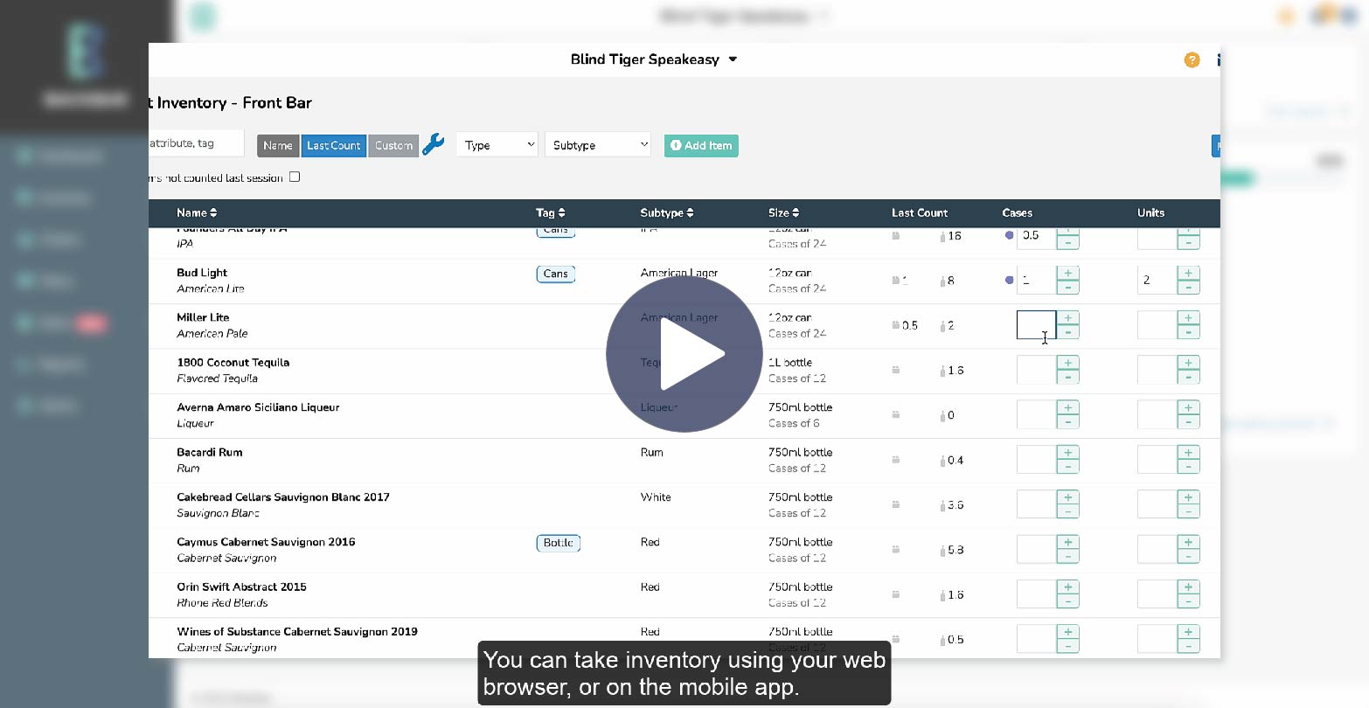Sort the table by Subtype column arrows

point(690,212)
